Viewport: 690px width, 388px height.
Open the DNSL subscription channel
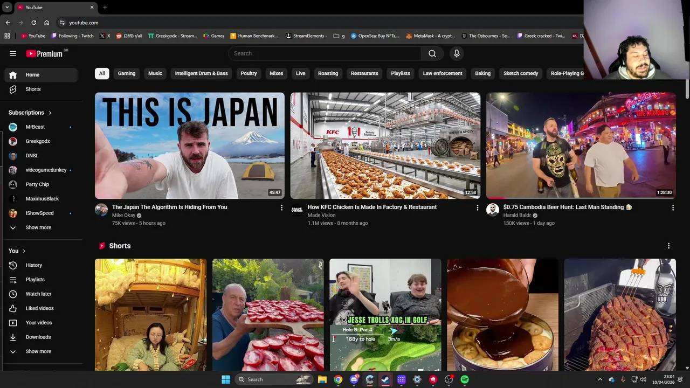42,156
